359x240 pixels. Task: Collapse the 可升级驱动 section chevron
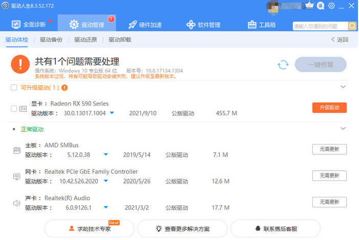pos(343,87)
